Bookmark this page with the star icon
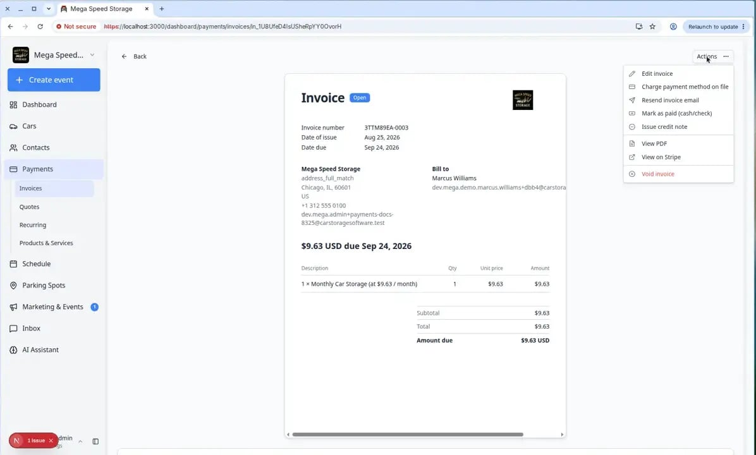The height and width of the screenshot is (455, 756). point(652,27)
